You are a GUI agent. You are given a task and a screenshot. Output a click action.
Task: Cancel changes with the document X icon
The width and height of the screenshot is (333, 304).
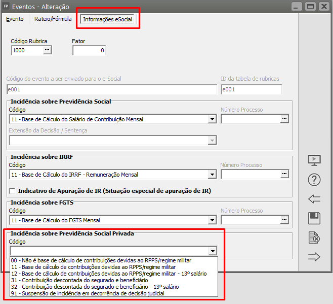point(314,238)
